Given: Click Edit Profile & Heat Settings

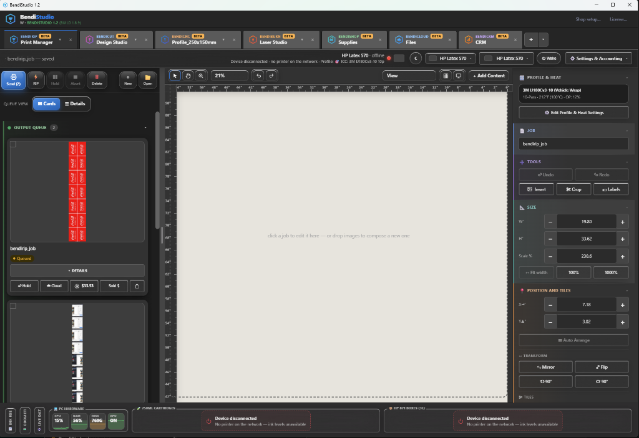Looking at the screenshot, I should tap(574, 113).
